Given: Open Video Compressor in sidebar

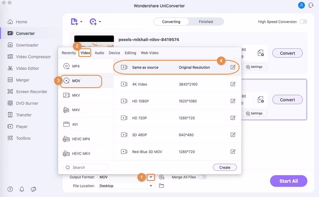Looking at the screenshot, I should [x=29, y=57].
